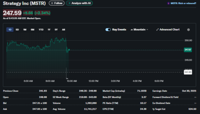Image resolution: width=200 pixels, height=114 pixels.
Task: Show the YTD chart range
Action: click(41, 29)
